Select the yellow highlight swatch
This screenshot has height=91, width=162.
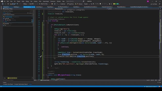(x=114, y=4)
